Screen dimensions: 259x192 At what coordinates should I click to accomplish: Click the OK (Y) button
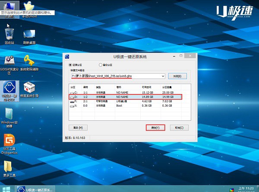[155, 128]
